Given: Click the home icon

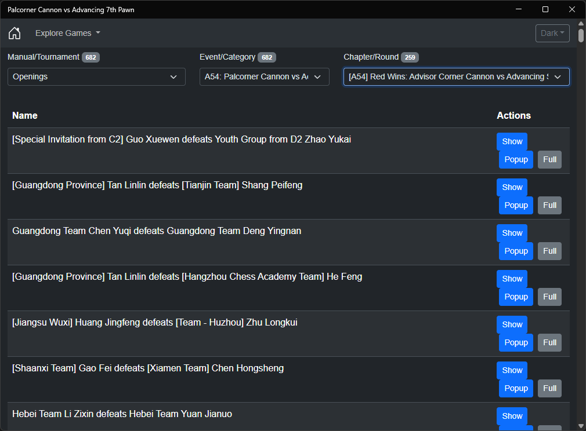Looking at the screenshot, I should [x=15, y=33].
